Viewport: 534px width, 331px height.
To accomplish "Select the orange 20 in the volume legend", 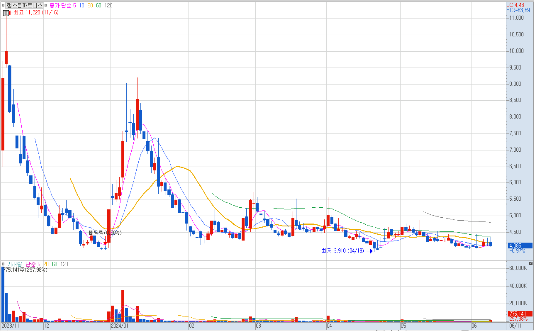I will click(x=46, y=264).
